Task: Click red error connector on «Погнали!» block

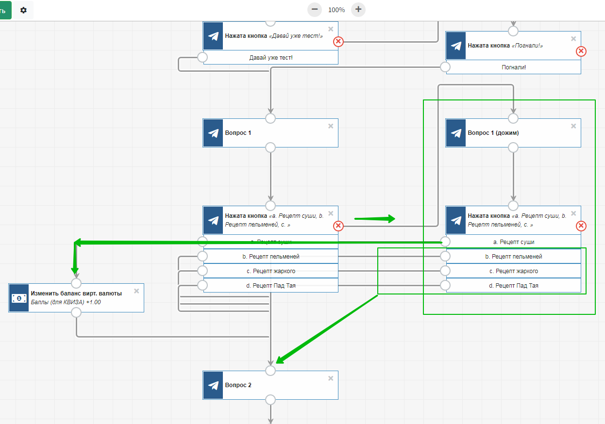Action: (x=581, y=51)
